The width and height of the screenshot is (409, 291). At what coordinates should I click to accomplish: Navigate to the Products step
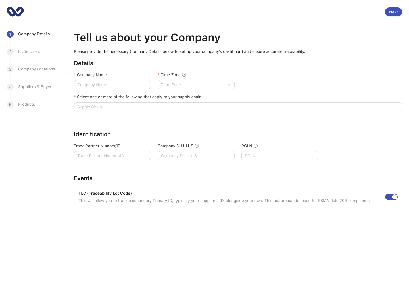point(26,105)
